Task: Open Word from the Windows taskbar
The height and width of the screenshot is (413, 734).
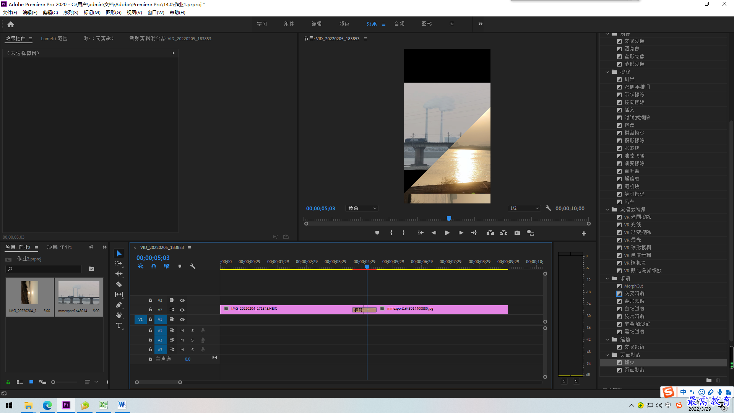Action: click(x=122, y=405)
